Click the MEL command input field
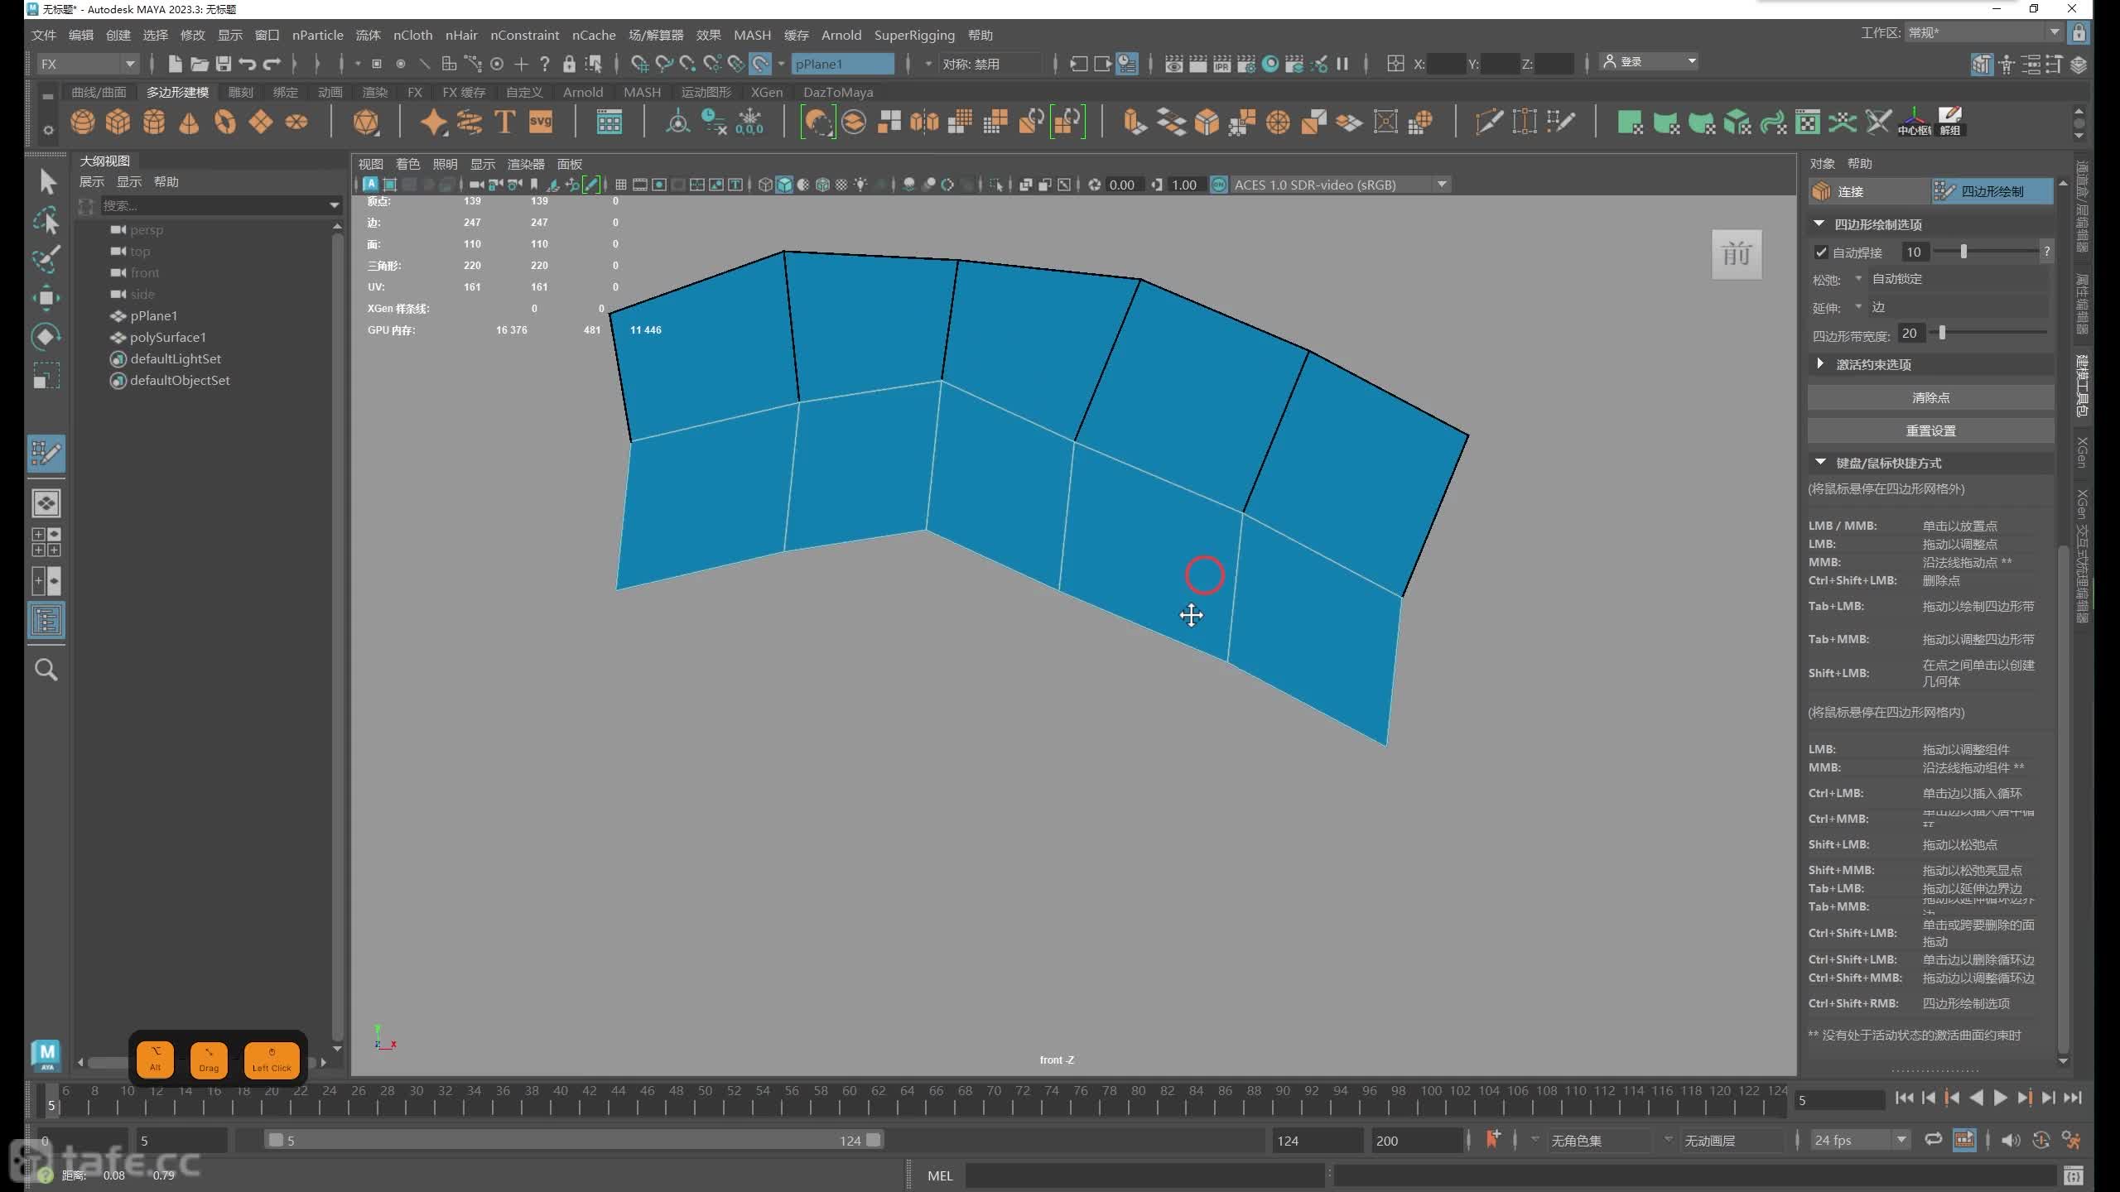Image resolution: width=2120 pixels, height=1192 pixels. 1144,1175
